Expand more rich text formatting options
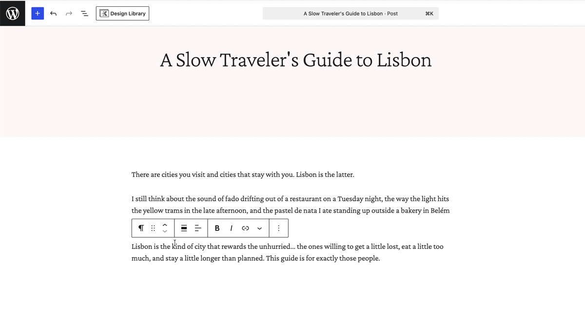This screenshot has height=316, width=585. pos(259,228)
